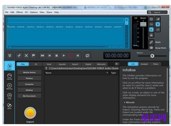Open the Edit menu
Image resolution: width=171 pixels, height=126 pixels.
(12, 12)
